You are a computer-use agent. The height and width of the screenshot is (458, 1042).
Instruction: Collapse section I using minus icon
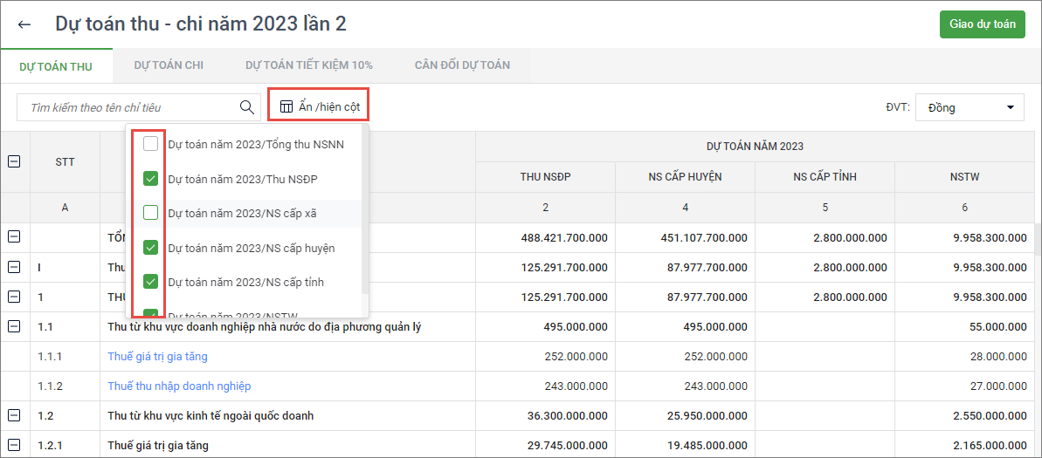coord(14,267)
